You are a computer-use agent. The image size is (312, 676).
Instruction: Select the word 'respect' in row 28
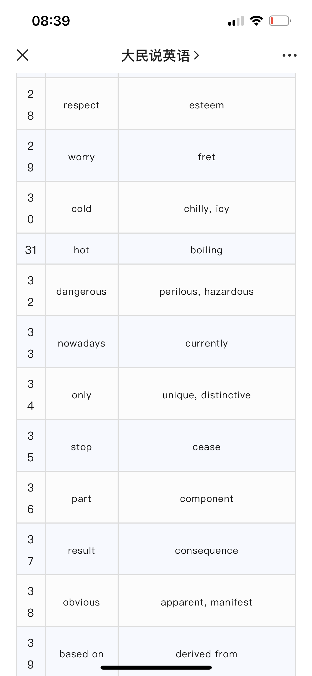pos(81,105)
